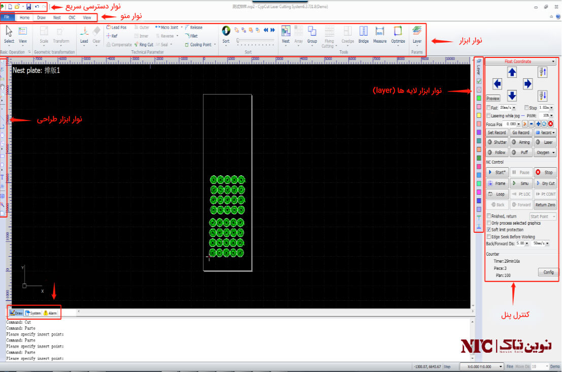Switch to the Alarm tab
The image size is (562, 372).
(50, 313)
